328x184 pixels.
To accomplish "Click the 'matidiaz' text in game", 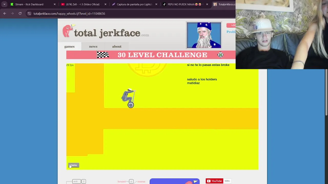I will point(193,83).
